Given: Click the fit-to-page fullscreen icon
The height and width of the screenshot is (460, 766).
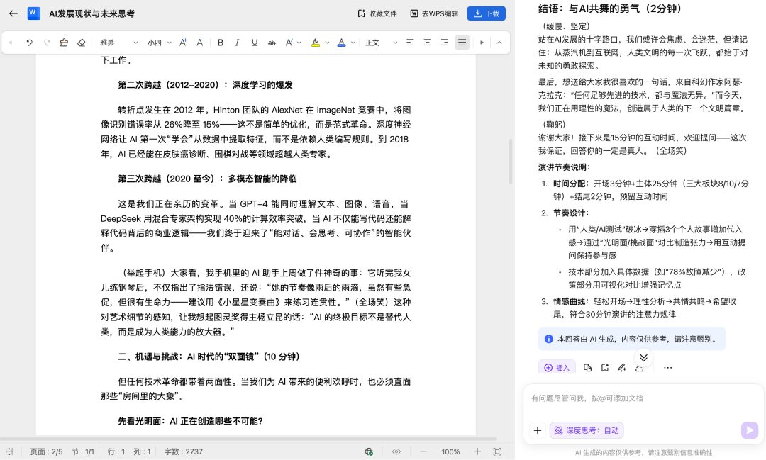Looking at the screenshot, I should coord(497,451).
